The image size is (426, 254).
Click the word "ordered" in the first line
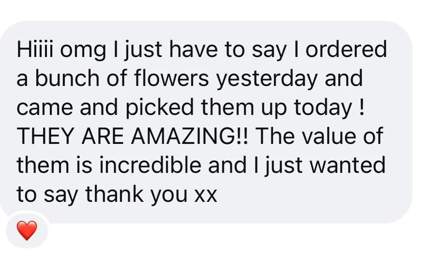(346, 49)
